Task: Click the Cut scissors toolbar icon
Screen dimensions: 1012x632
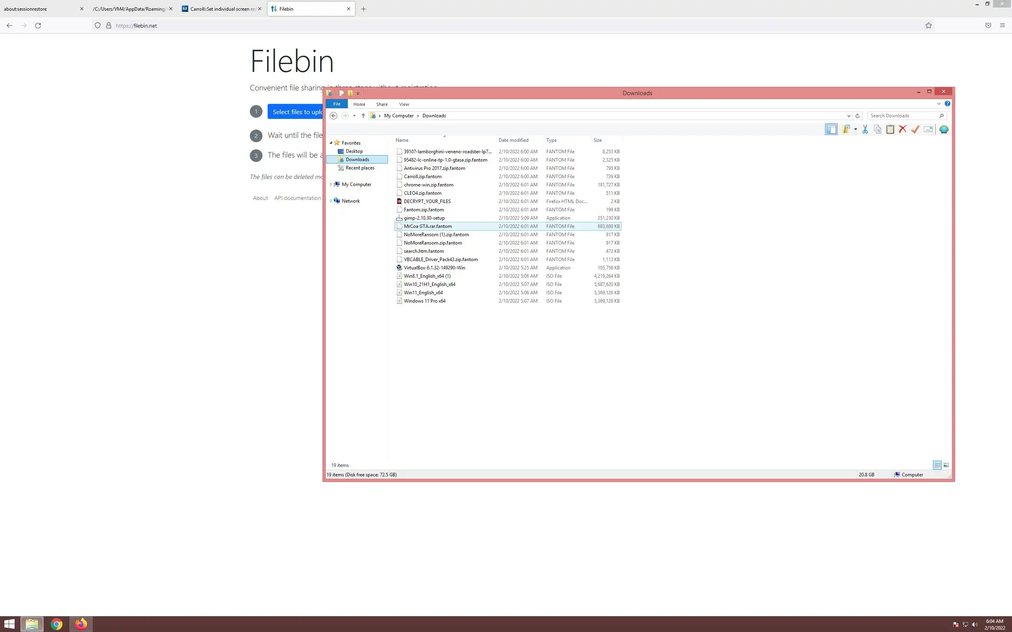Action: coord(865,130)
